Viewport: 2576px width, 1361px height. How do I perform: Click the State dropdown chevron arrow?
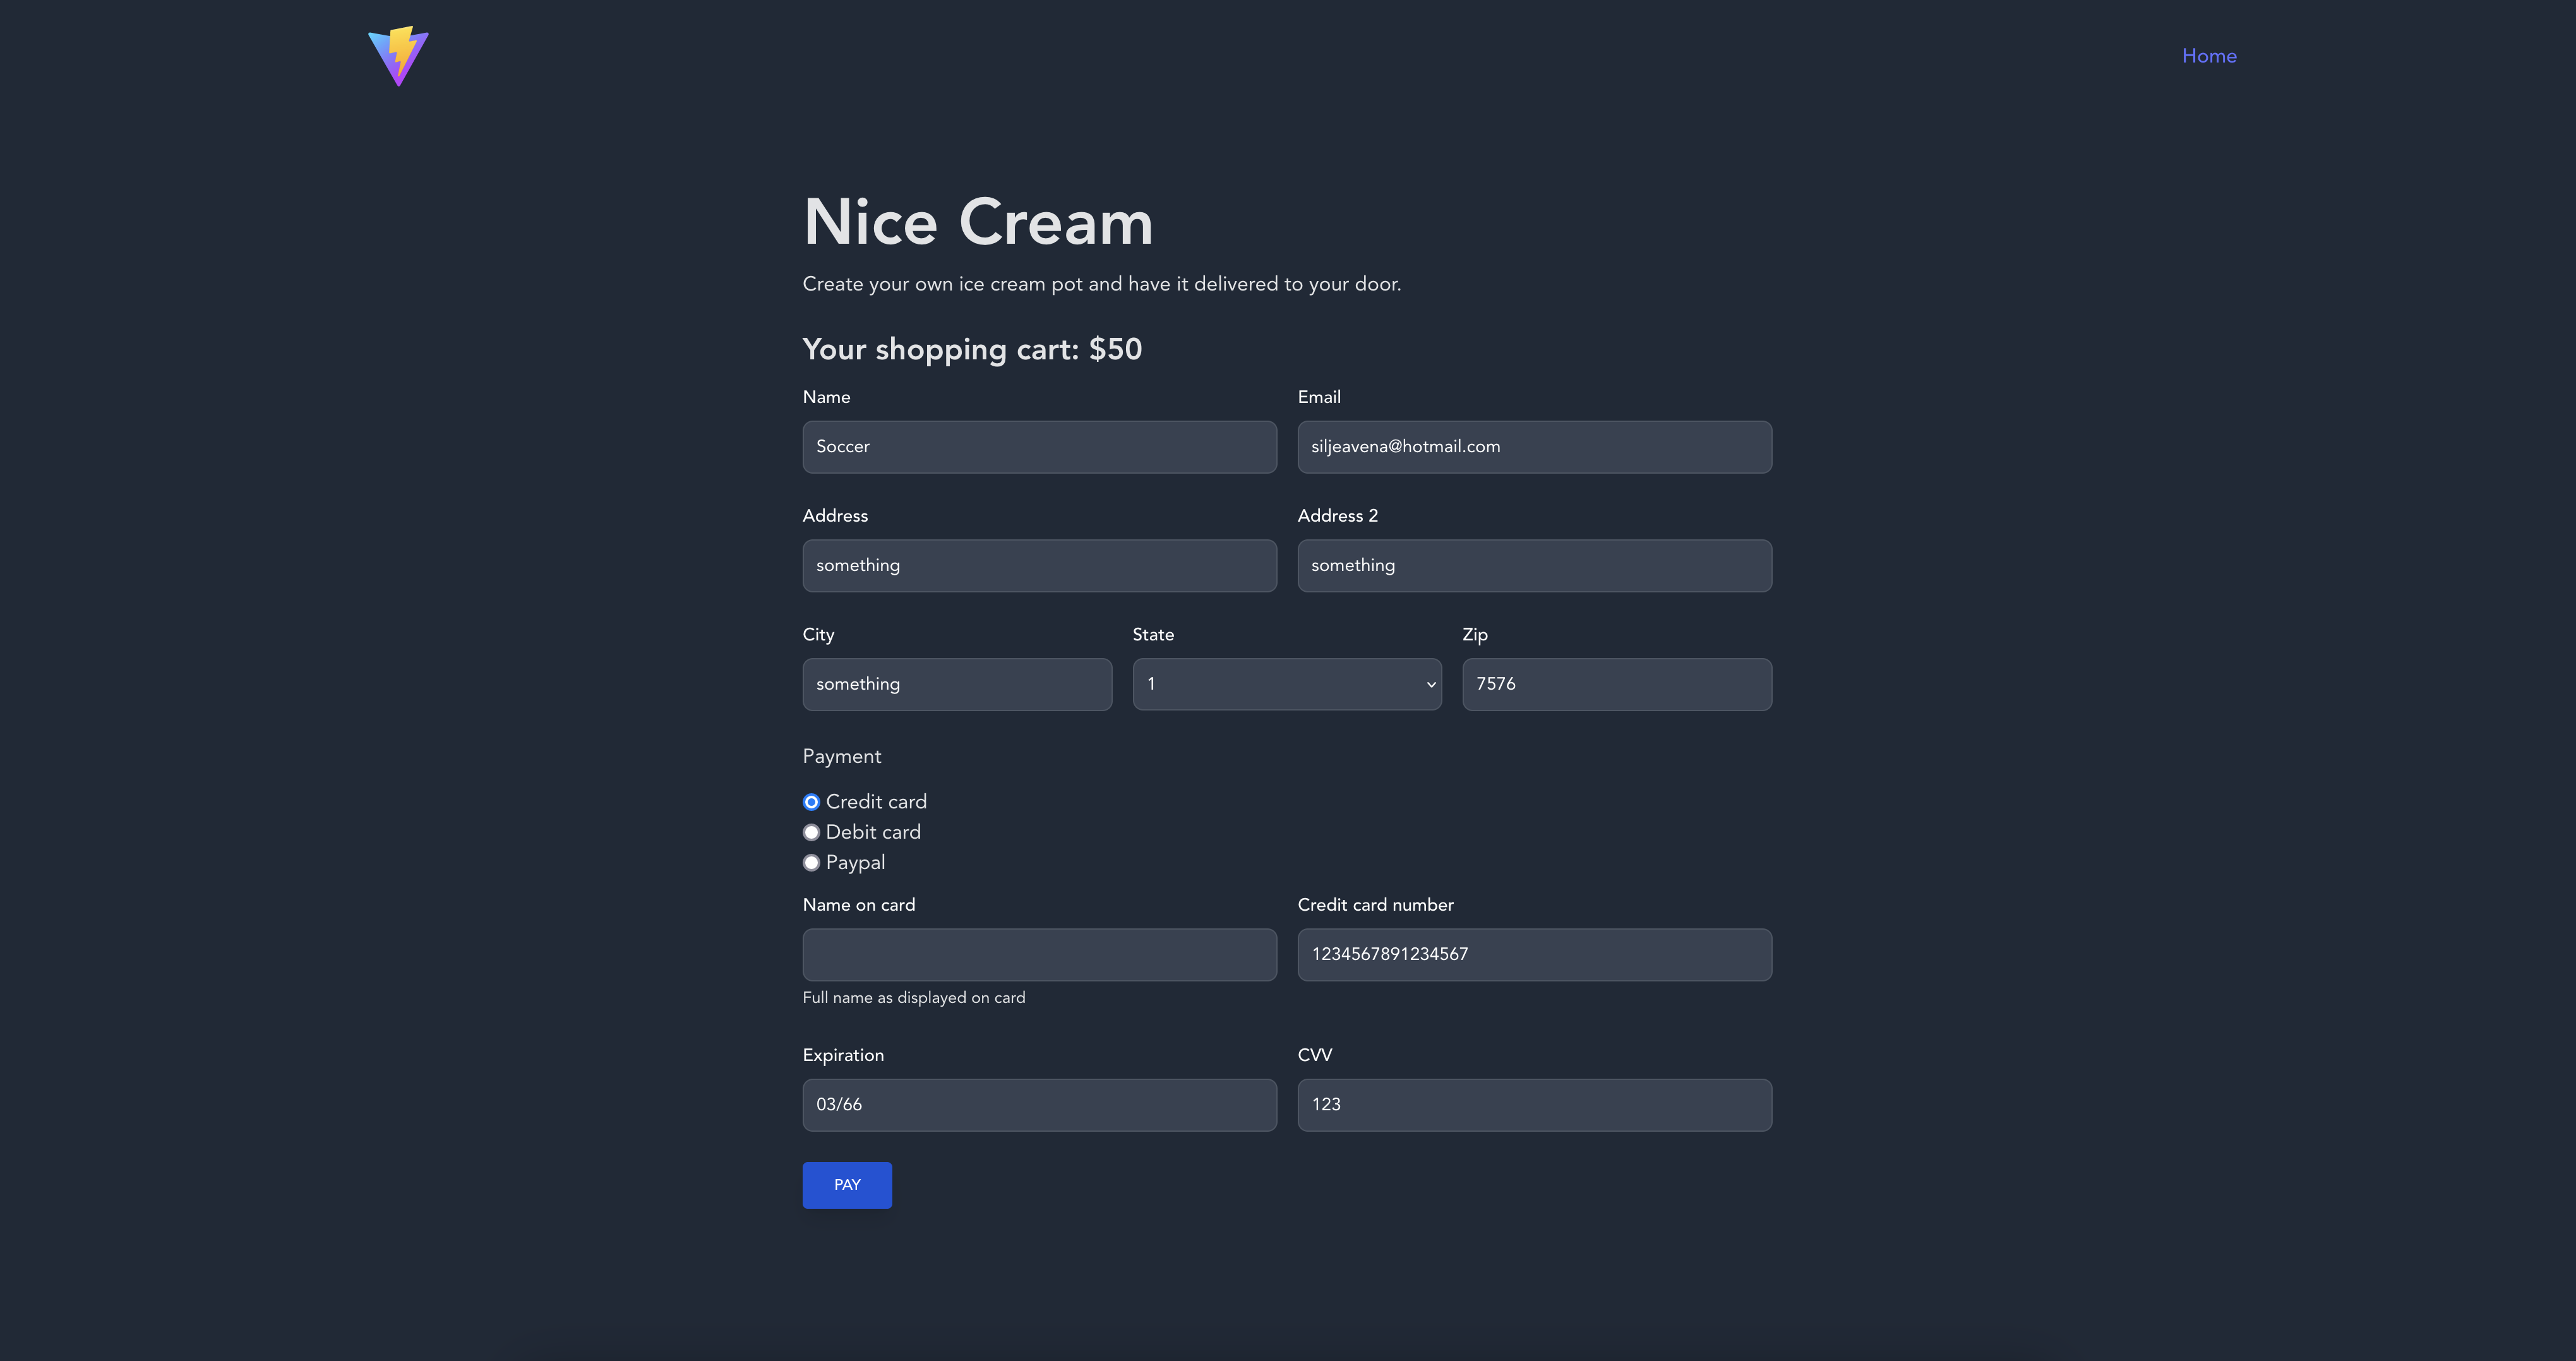(1430, 685)
